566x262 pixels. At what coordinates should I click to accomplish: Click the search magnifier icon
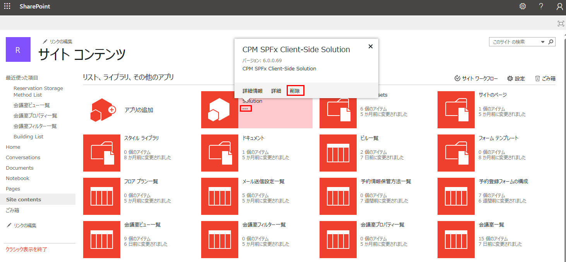pos(551,42)
